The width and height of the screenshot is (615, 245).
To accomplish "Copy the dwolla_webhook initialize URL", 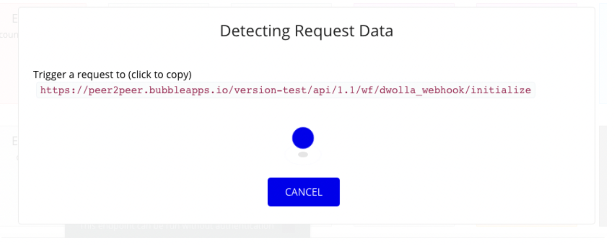I will (286, 90).
